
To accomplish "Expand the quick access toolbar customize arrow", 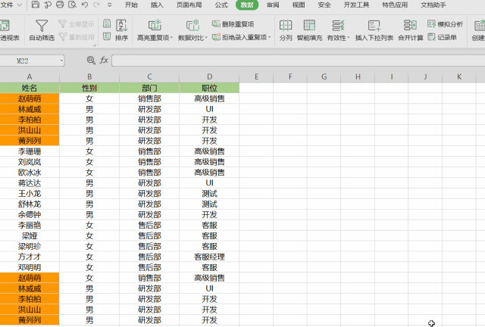I will 109,5.
